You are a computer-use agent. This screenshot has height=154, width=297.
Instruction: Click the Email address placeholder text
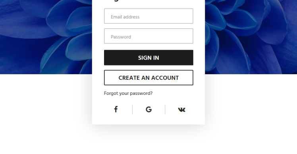click(x=125, y=17)
